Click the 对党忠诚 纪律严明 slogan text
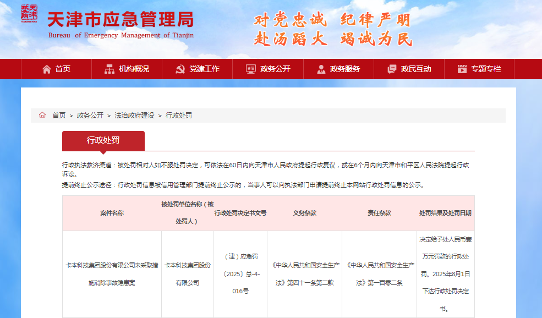This screenshot has height=318, width=542. pos(332,20)
